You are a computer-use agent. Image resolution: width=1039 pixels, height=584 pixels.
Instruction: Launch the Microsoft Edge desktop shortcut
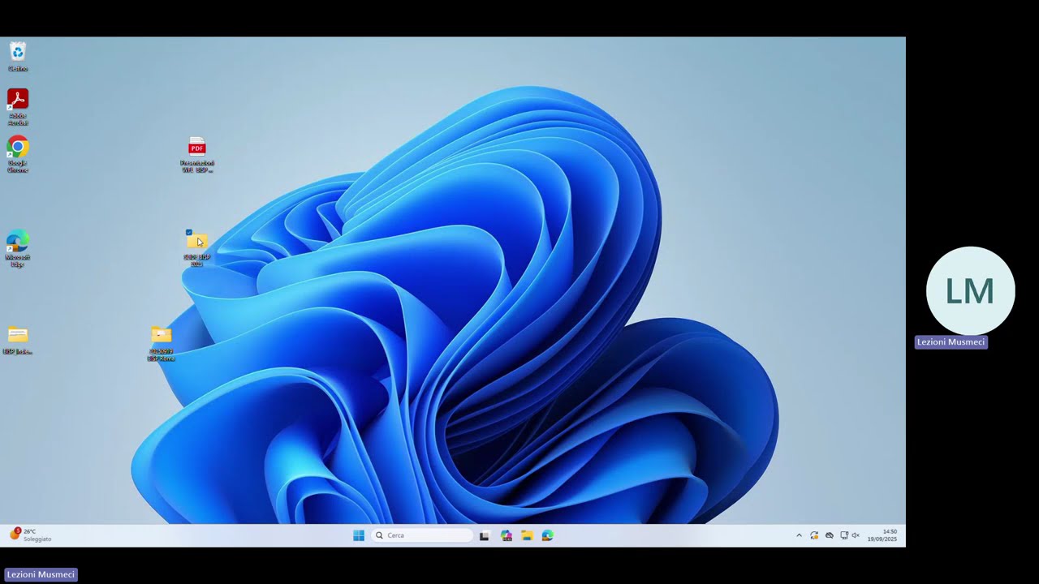pos(18,249)
